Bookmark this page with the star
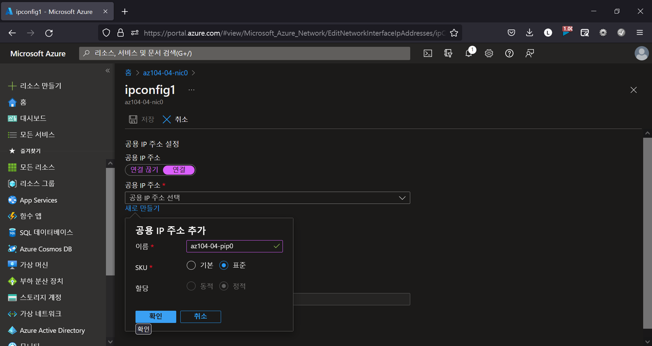This screenshot has height=346, width=652. pos(454,33)
